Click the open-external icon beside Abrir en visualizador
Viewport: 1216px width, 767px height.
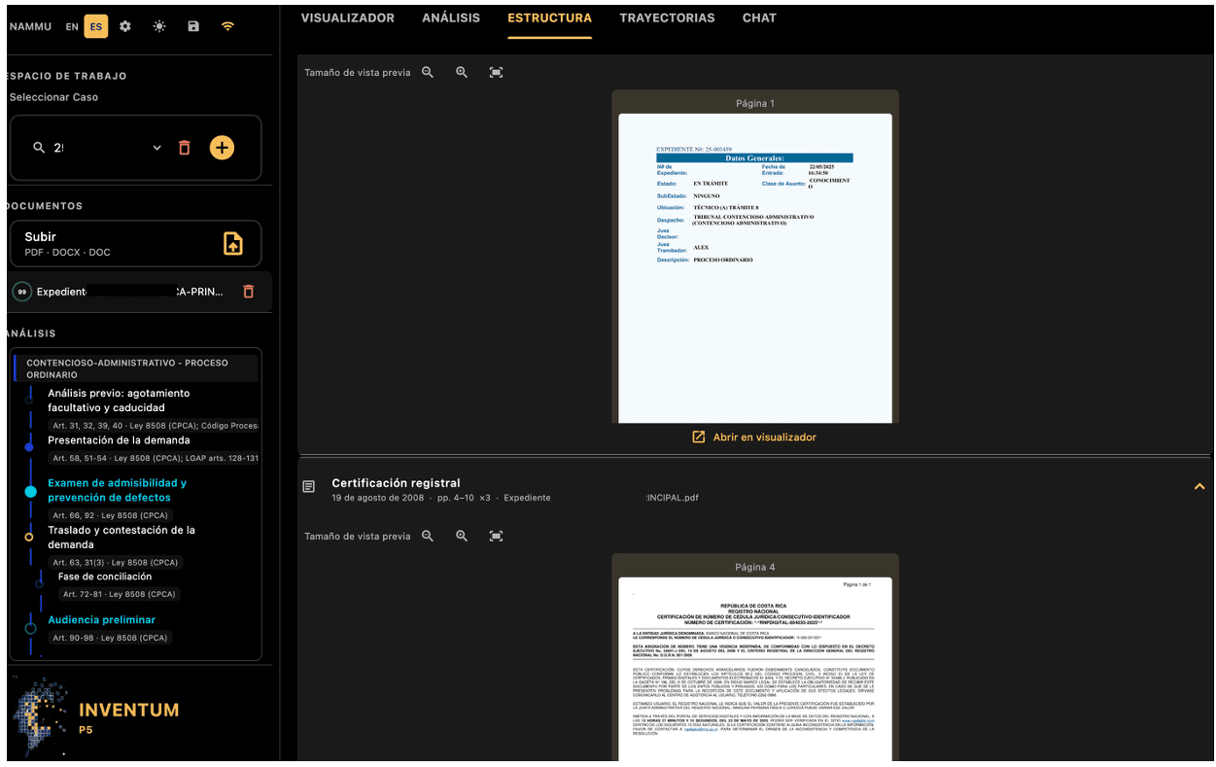[x=698, y=437]
